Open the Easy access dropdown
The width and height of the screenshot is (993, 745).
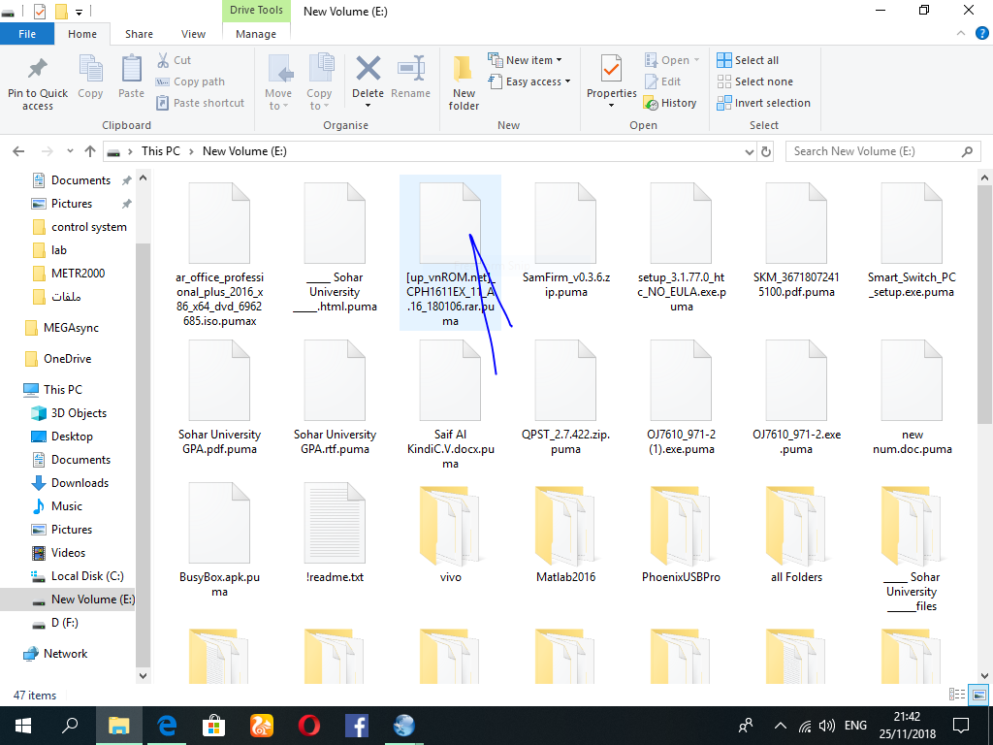click(x=529, y=81)
